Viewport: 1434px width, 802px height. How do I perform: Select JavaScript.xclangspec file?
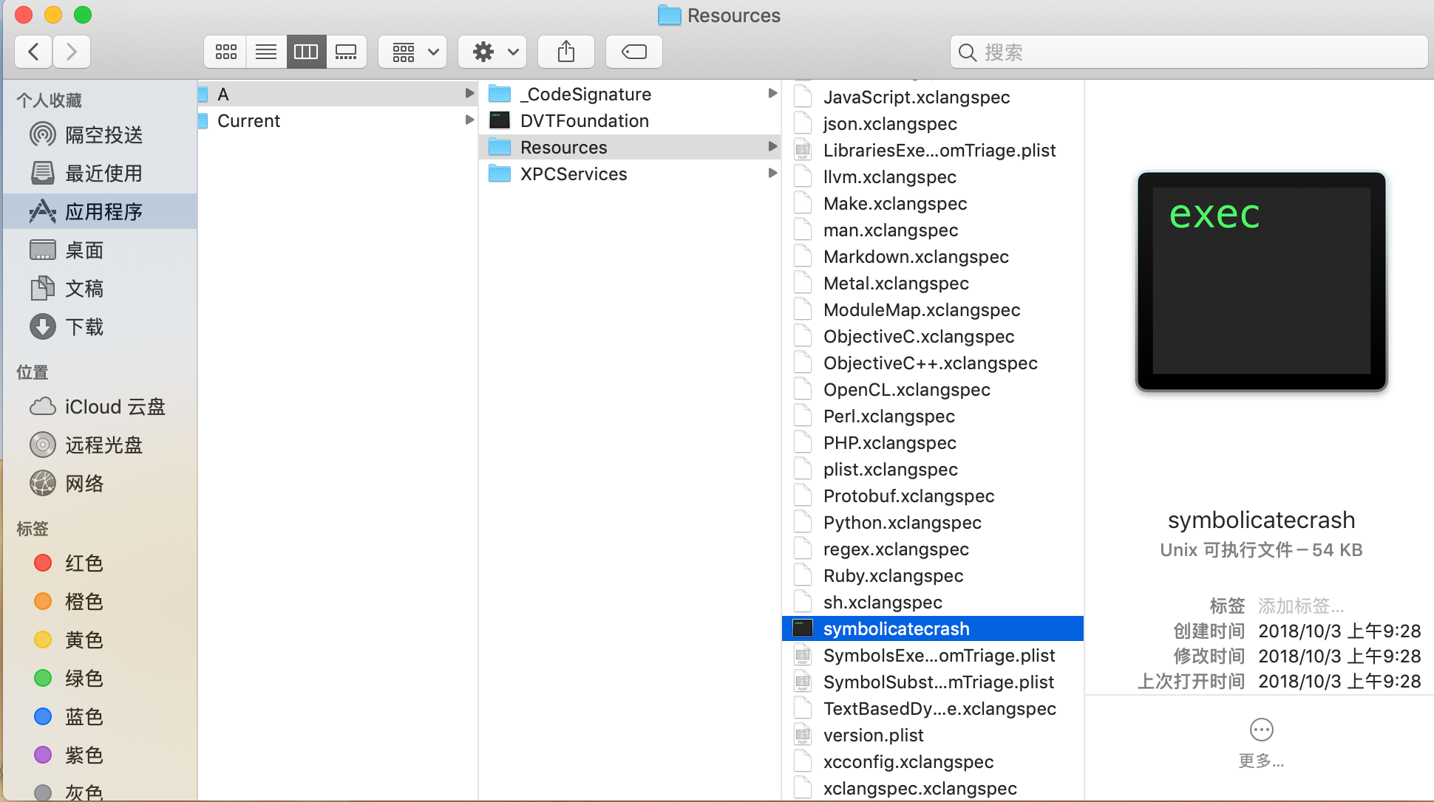click(x=933, y=97)
